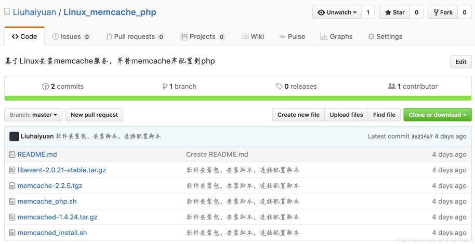This screenshot has width=475, height=244.
Task: Open the commit message in the memcached-1.4.24.tar.gz row
Action: pyautogui.click(x=243, y=218)
